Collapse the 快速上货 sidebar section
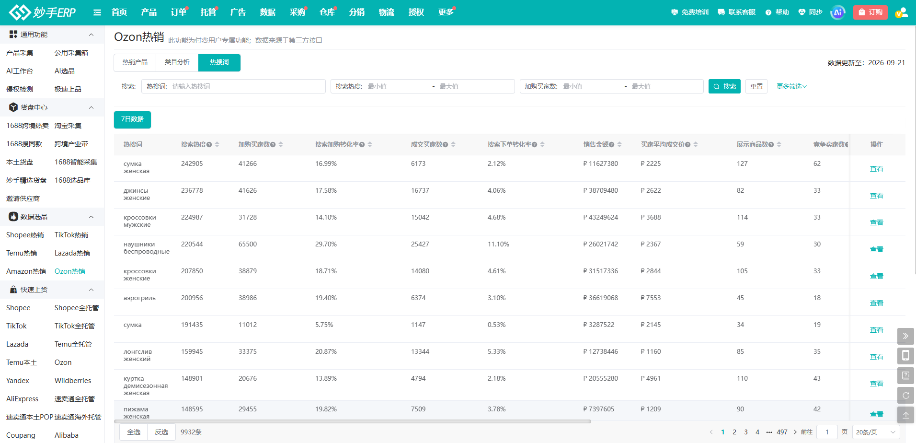The height and width of the screenshot is (443, 916). point(91,290)
